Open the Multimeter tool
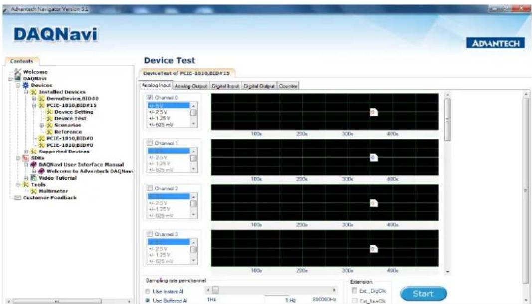The image size is (532, 304). tap(53, 191)
